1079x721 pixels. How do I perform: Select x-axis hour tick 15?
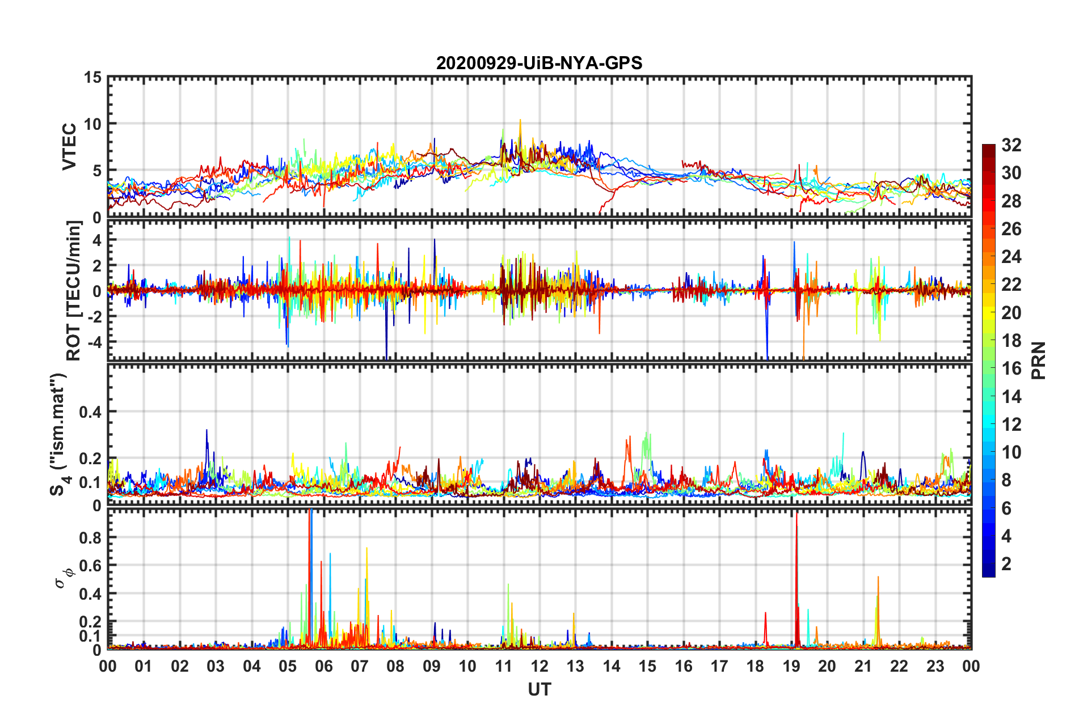coord(647,666)
